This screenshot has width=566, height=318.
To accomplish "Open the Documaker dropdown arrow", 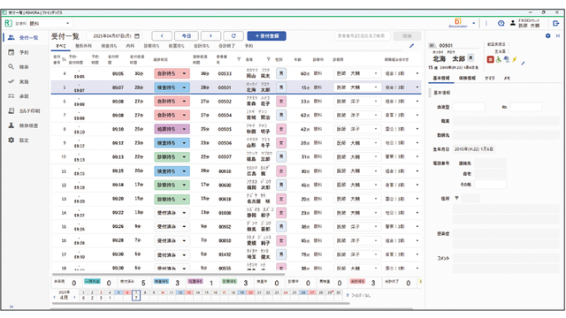I will pyautogui.click(x=474, y=24).
